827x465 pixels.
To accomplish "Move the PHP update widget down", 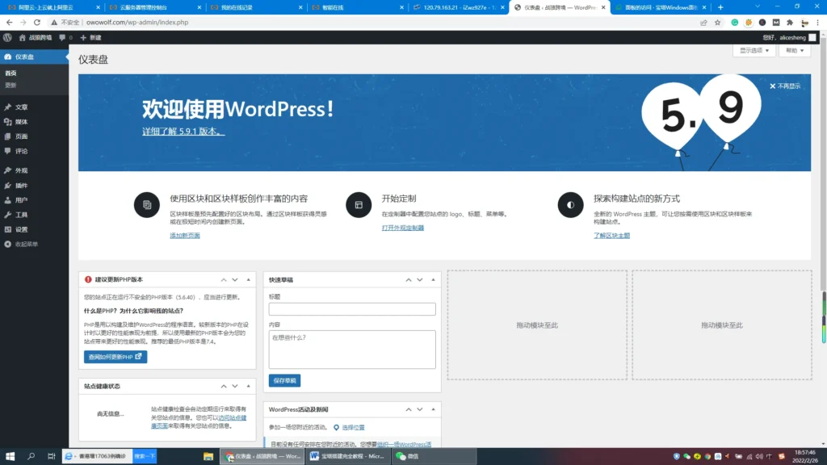I will 235,280.
